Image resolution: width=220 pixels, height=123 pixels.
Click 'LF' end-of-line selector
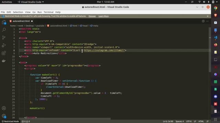195,122
